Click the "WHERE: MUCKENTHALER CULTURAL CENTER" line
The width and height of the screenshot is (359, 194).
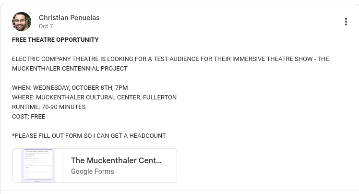(94, 97)
